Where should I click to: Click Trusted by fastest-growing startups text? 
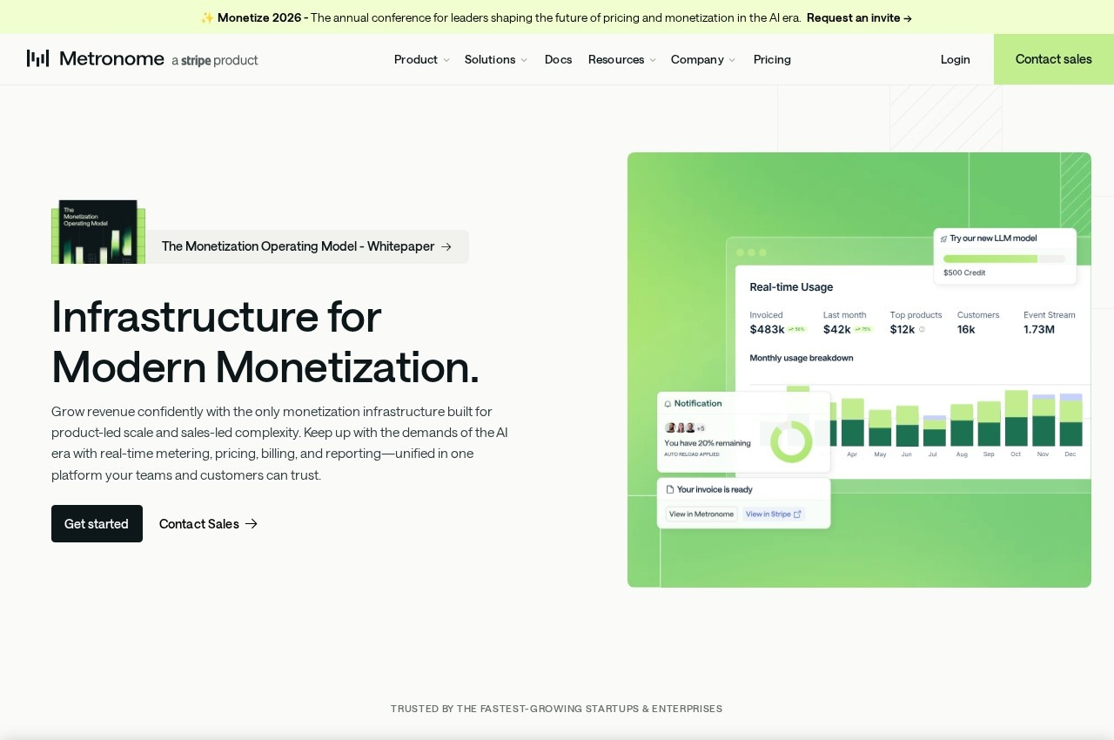coord(557,709)
